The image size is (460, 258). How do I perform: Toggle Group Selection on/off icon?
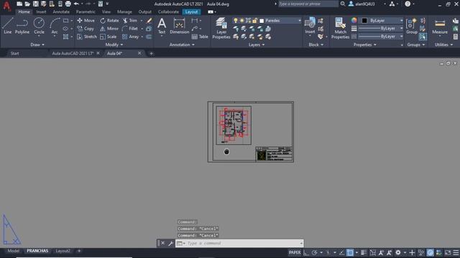(x=423, y=37)
